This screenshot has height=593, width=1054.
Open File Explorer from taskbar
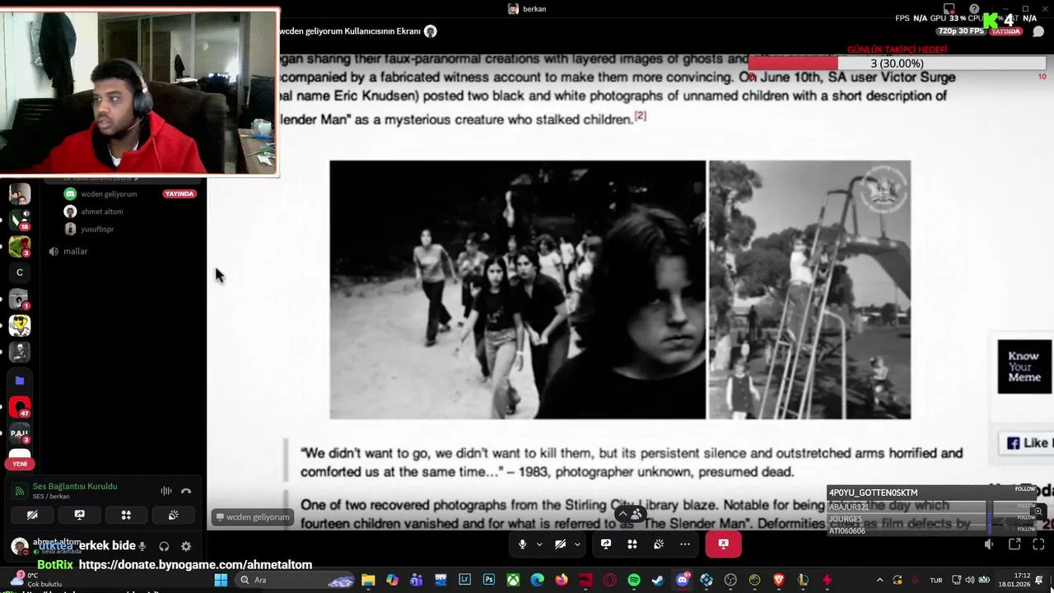tap(368, 580)
